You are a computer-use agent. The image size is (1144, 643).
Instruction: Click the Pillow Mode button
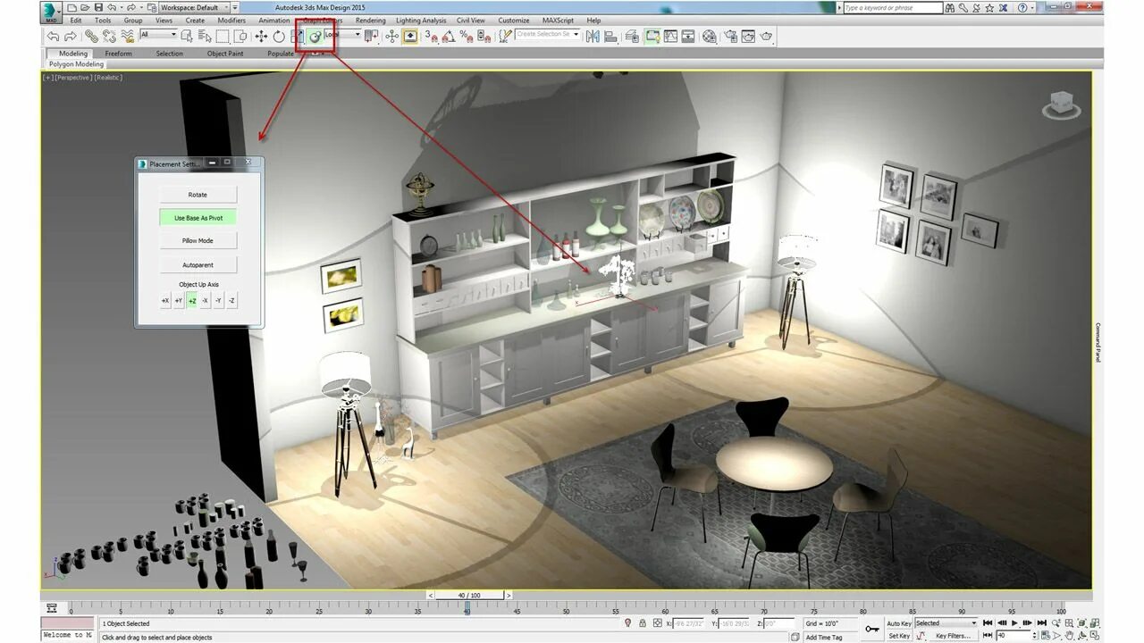click(198, 241)
